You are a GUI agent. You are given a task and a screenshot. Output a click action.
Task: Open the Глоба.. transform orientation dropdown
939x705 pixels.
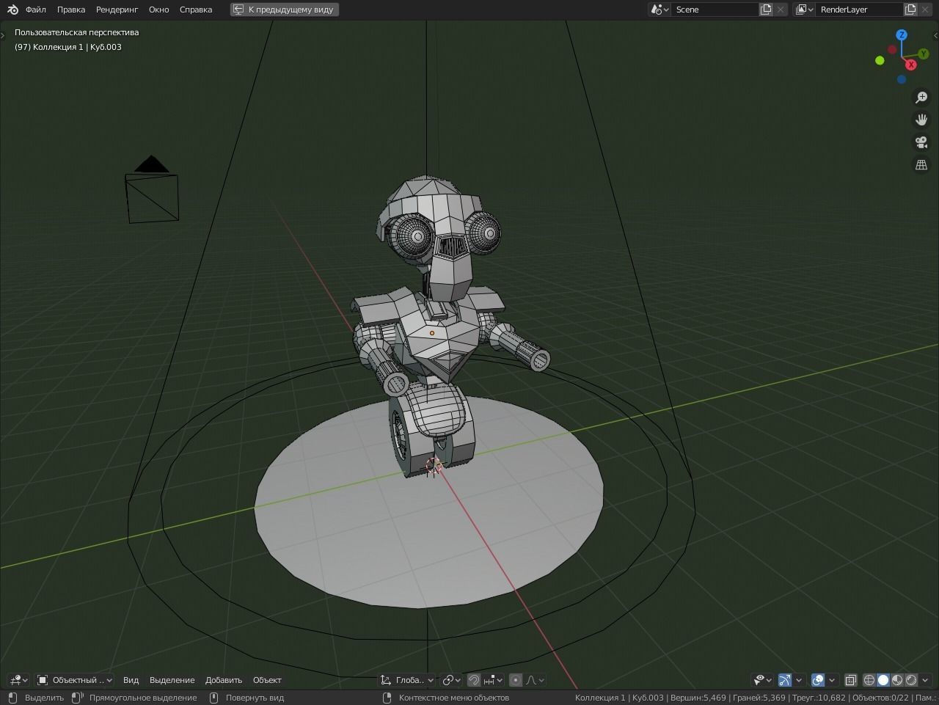pyautogui.click(x=407, y=680)
